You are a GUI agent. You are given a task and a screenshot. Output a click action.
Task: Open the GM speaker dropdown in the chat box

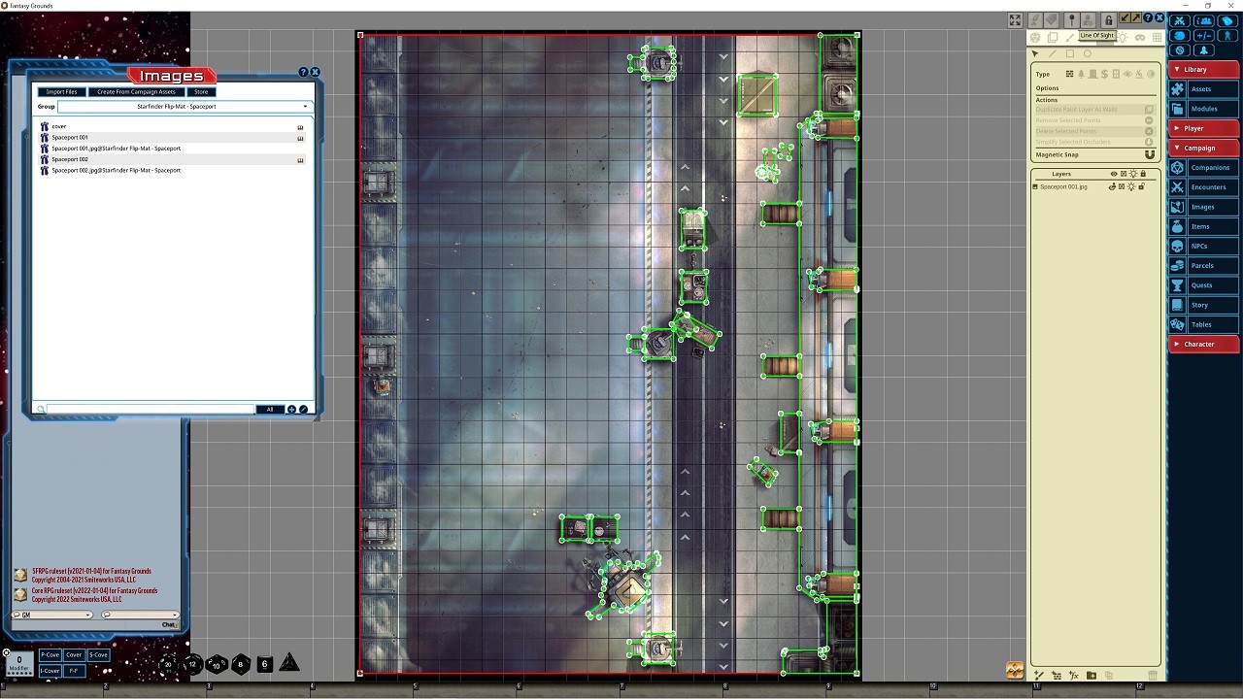click(88, 615)
